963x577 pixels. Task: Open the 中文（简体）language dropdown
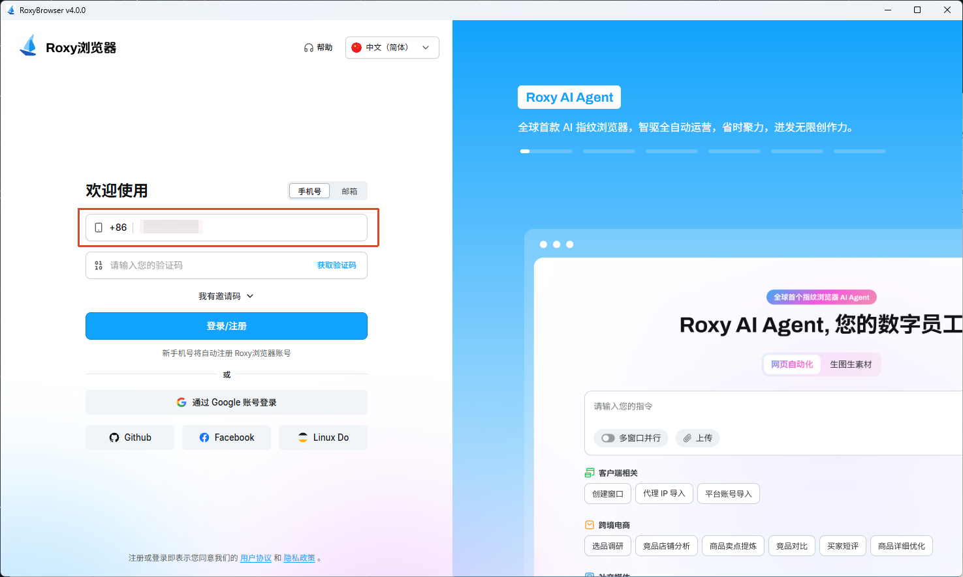tap(392, 48)
